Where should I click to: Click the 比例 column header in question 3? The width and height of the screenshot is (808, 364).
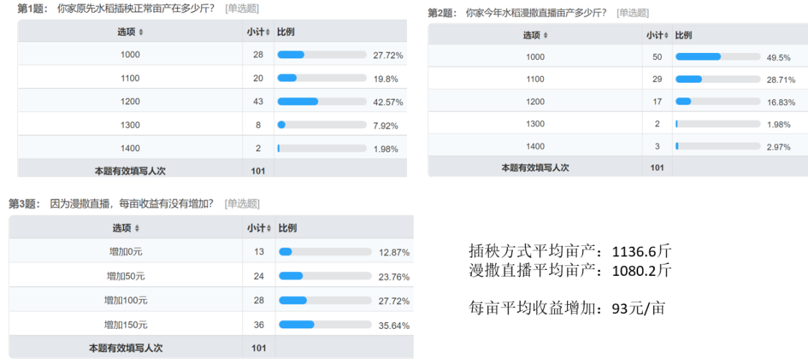[x=287, y=228]
